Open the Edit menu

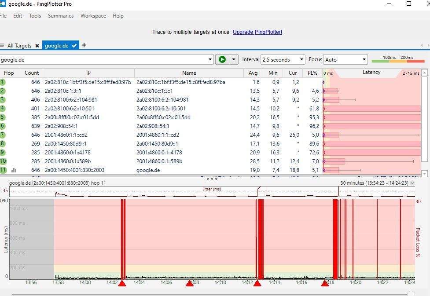[18, 16]
